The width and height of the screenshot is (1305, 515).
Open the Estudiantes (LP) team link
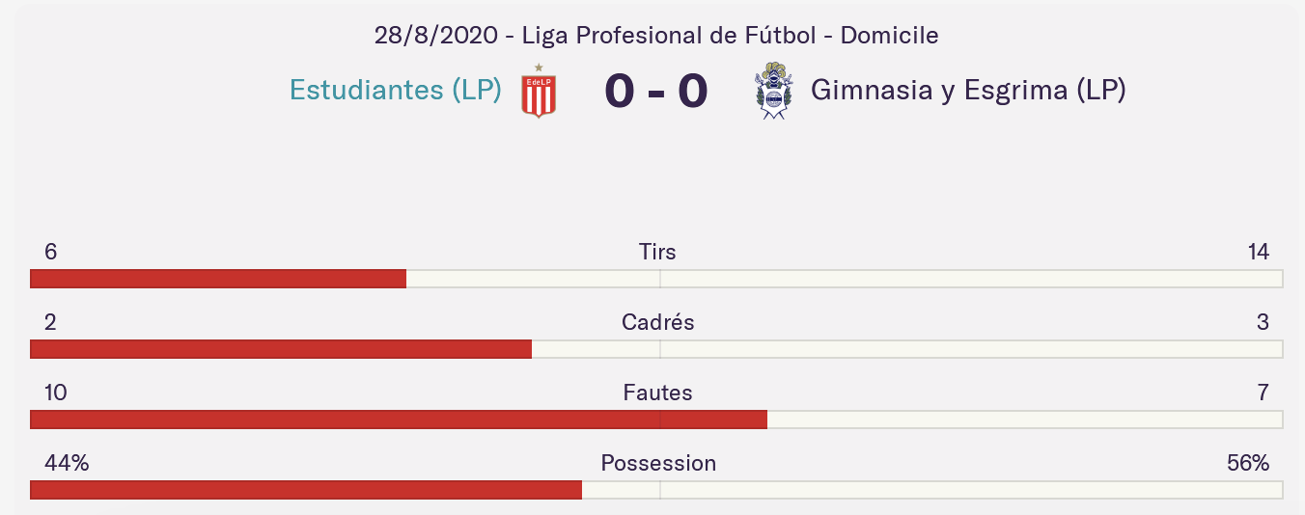click(x=396, y=91)
